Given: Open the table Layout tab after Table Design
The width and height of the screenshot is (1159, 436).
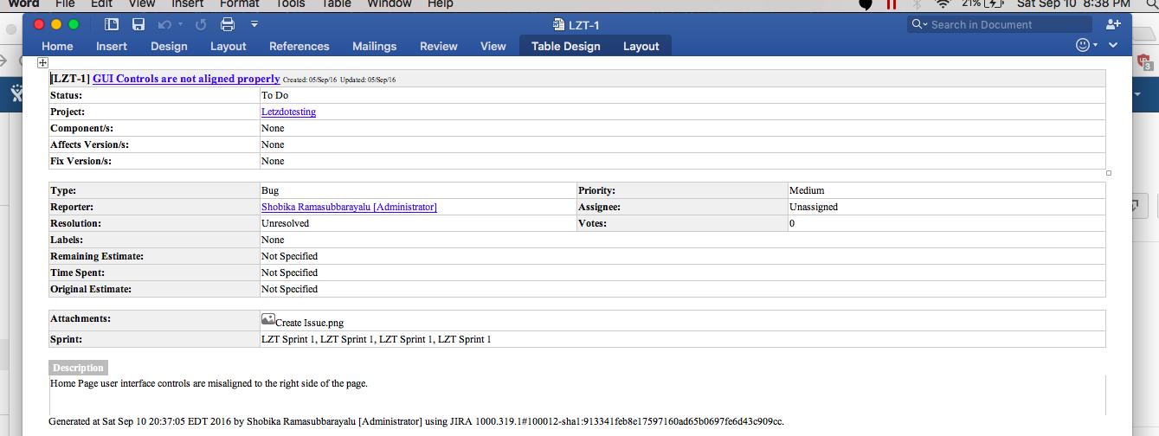Looking at the screenshot, I should pos(641,46).
